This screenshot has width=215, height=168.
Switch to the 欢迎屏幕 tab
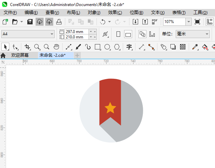pyautogui.click(x=20, y=55)
